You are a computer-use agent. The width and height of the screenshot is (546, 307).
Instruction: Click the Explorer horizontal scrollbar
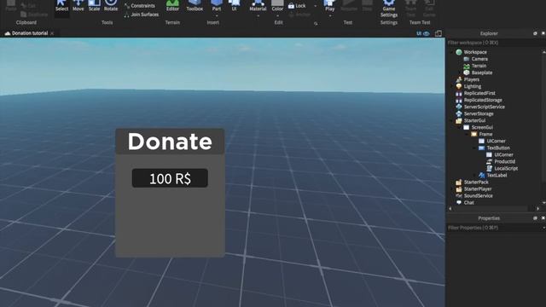(x=491, y=208)
